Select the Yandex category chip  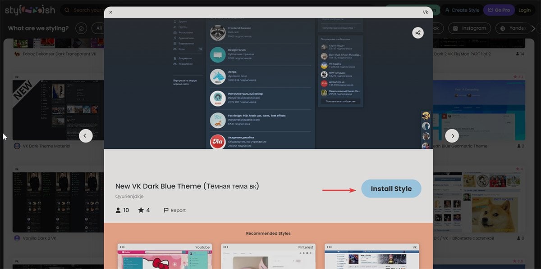(513, 28)
